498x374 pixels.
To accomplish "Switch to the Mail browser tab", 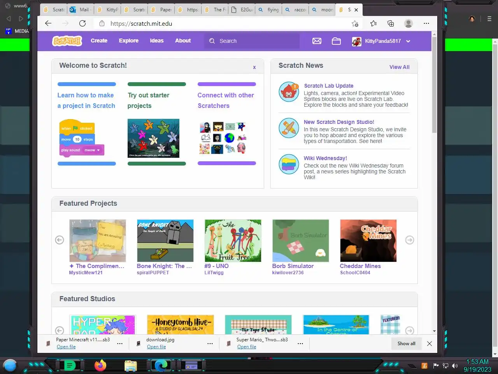I will [81, 10].
